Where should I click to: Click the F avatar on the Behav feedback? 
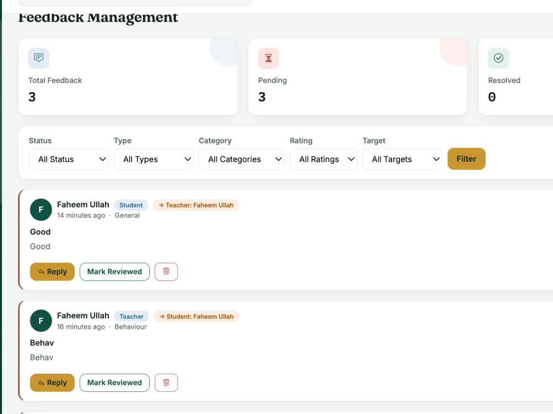click(41, 321)
